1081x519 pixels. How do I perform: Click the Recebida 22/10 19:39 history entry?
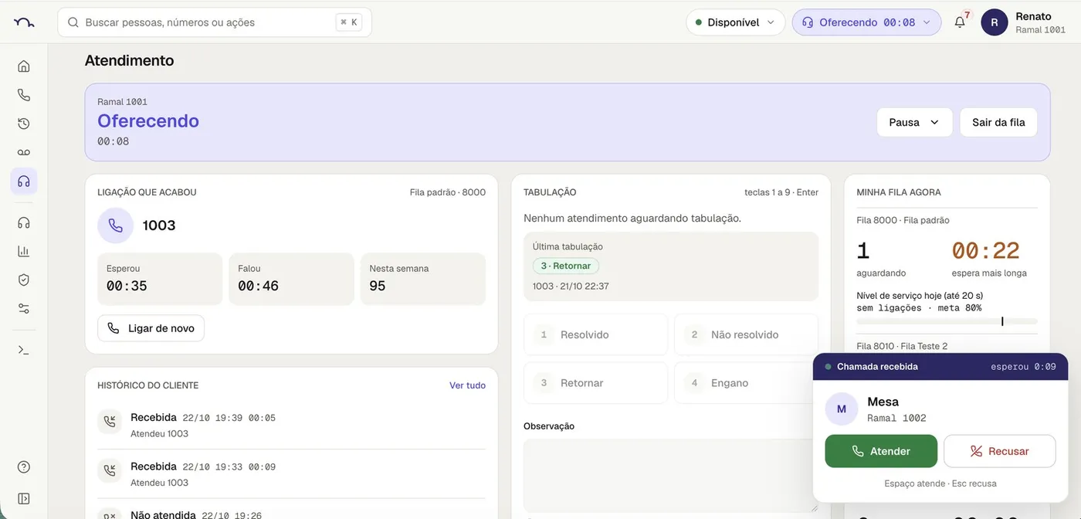click(292, 426)
